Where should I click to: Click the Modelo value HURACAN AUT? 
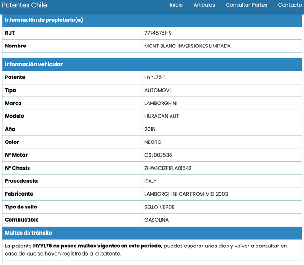click(x=161, y=116)
